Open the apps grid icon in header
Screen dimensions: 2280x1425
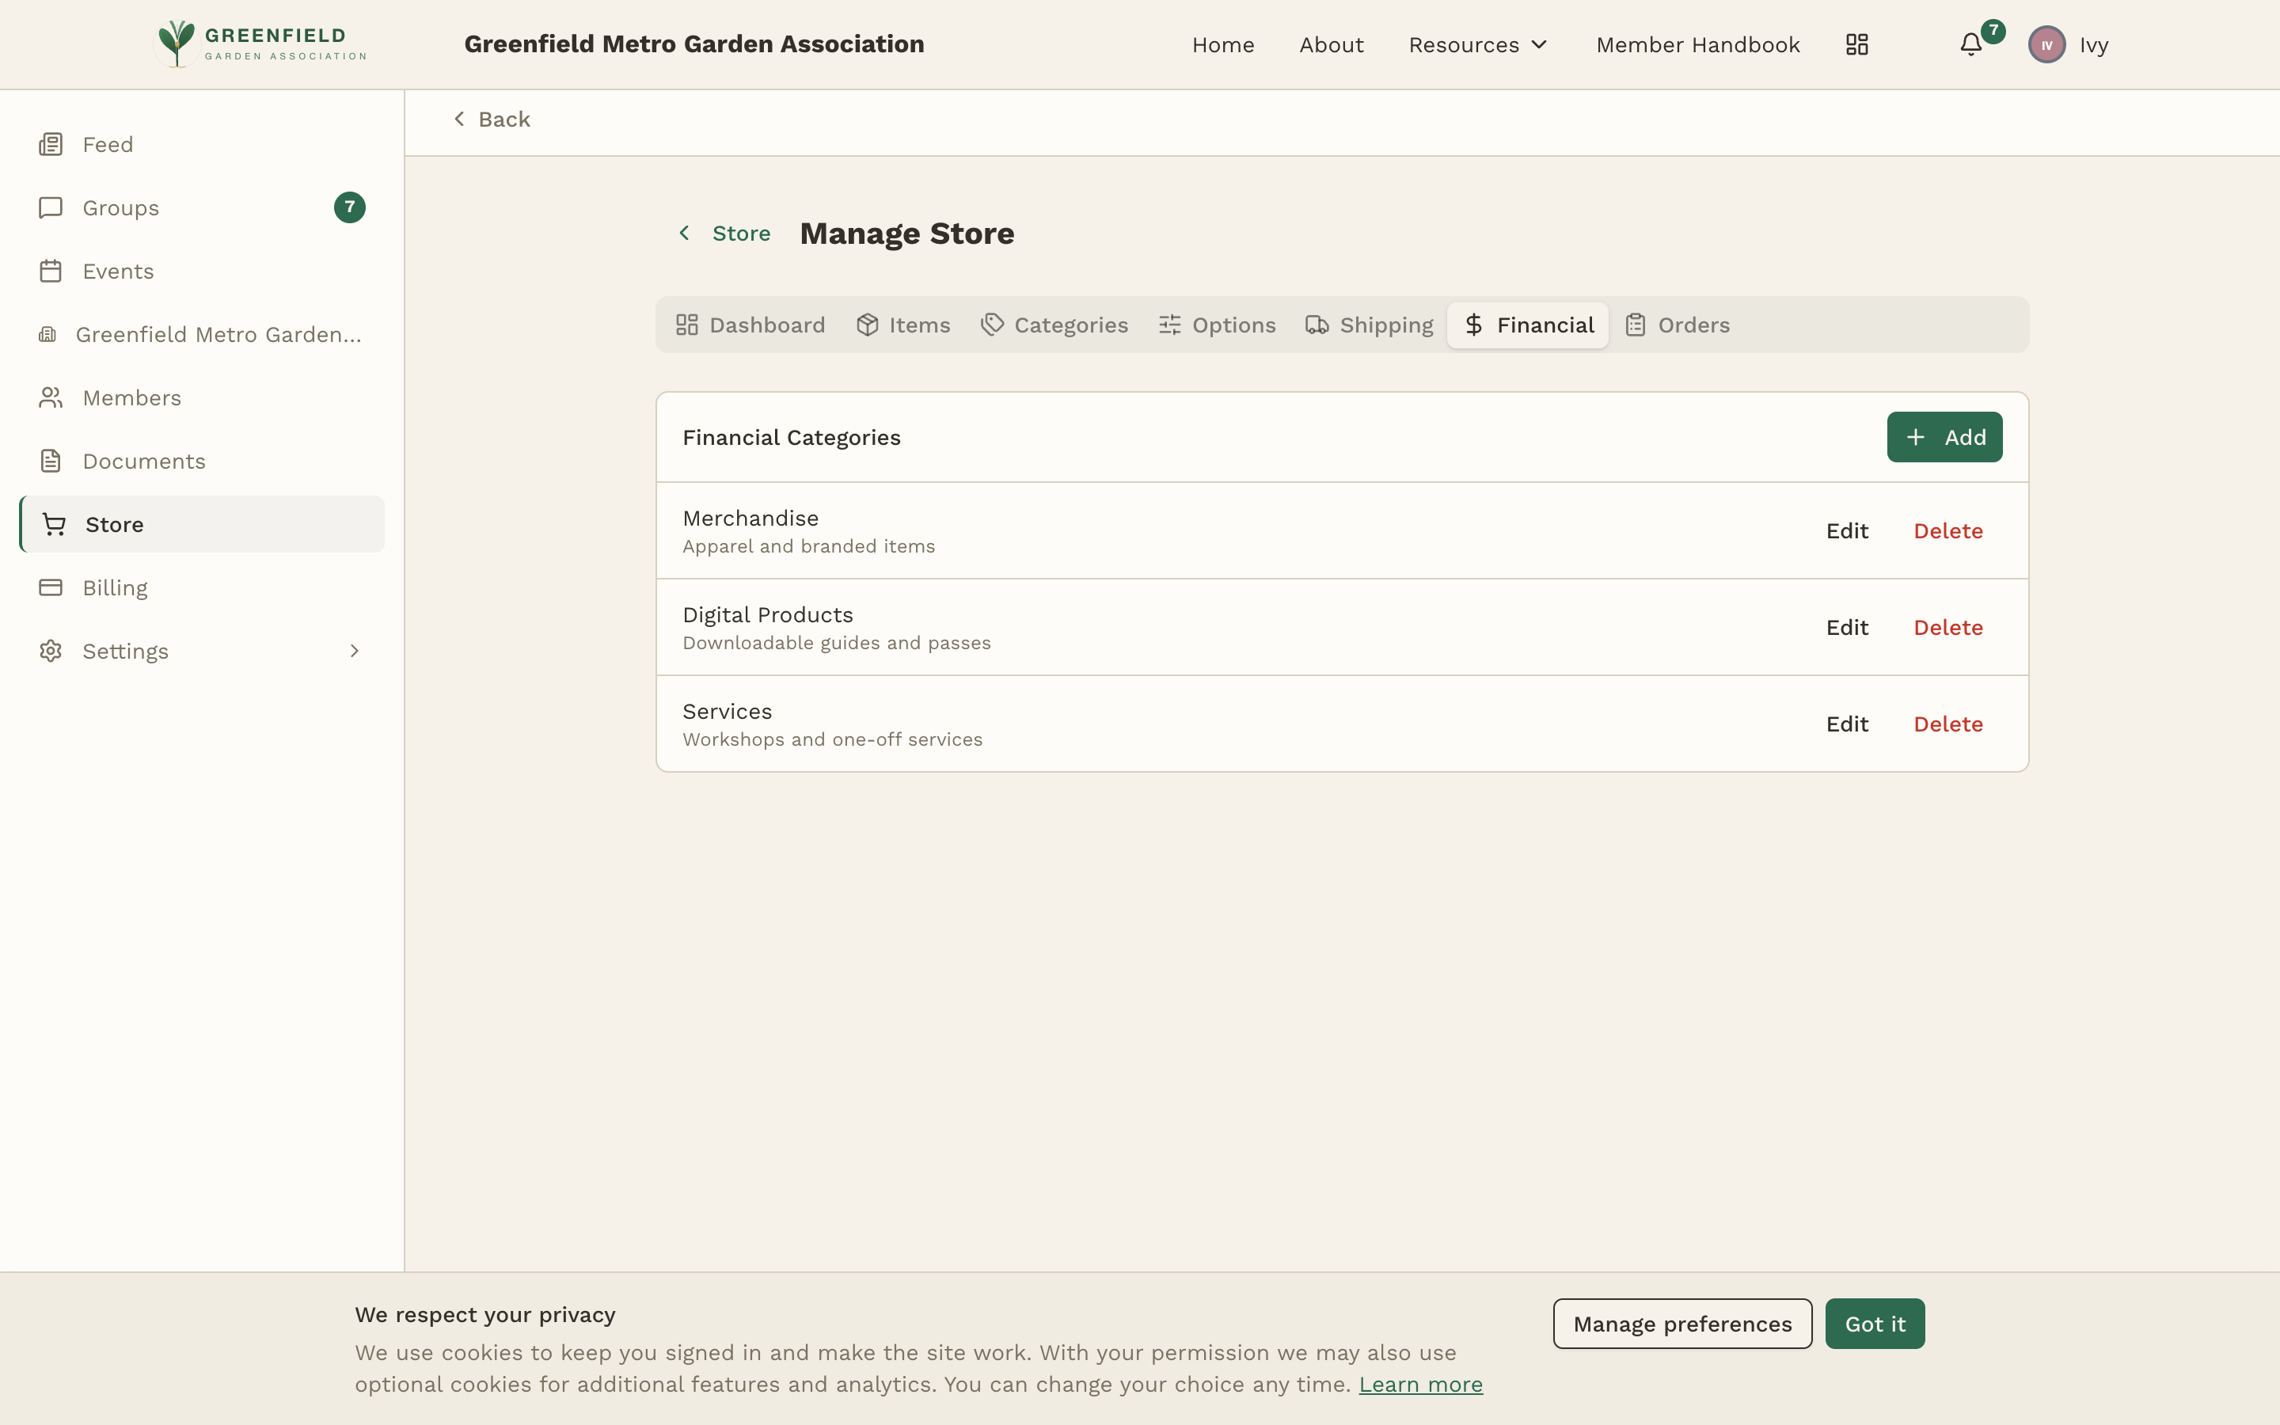pos(1857,44)
